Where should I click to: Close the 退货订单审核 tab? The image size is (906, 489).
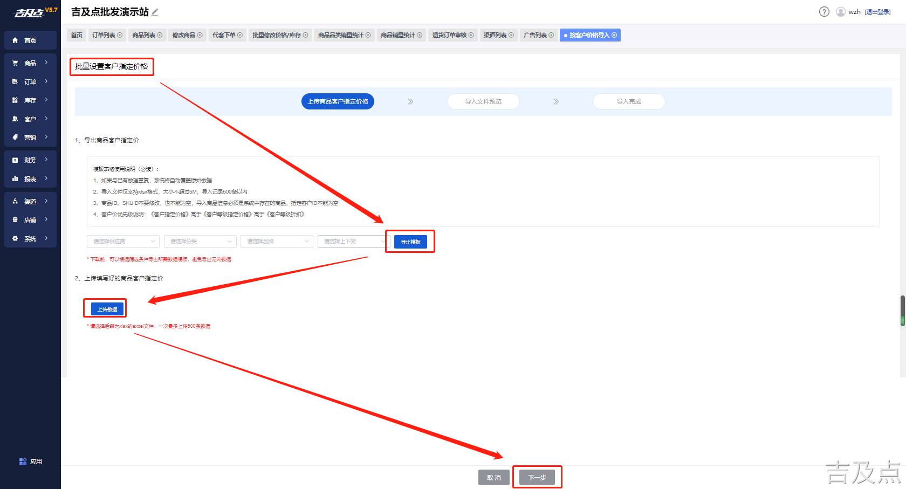(471, 35)
